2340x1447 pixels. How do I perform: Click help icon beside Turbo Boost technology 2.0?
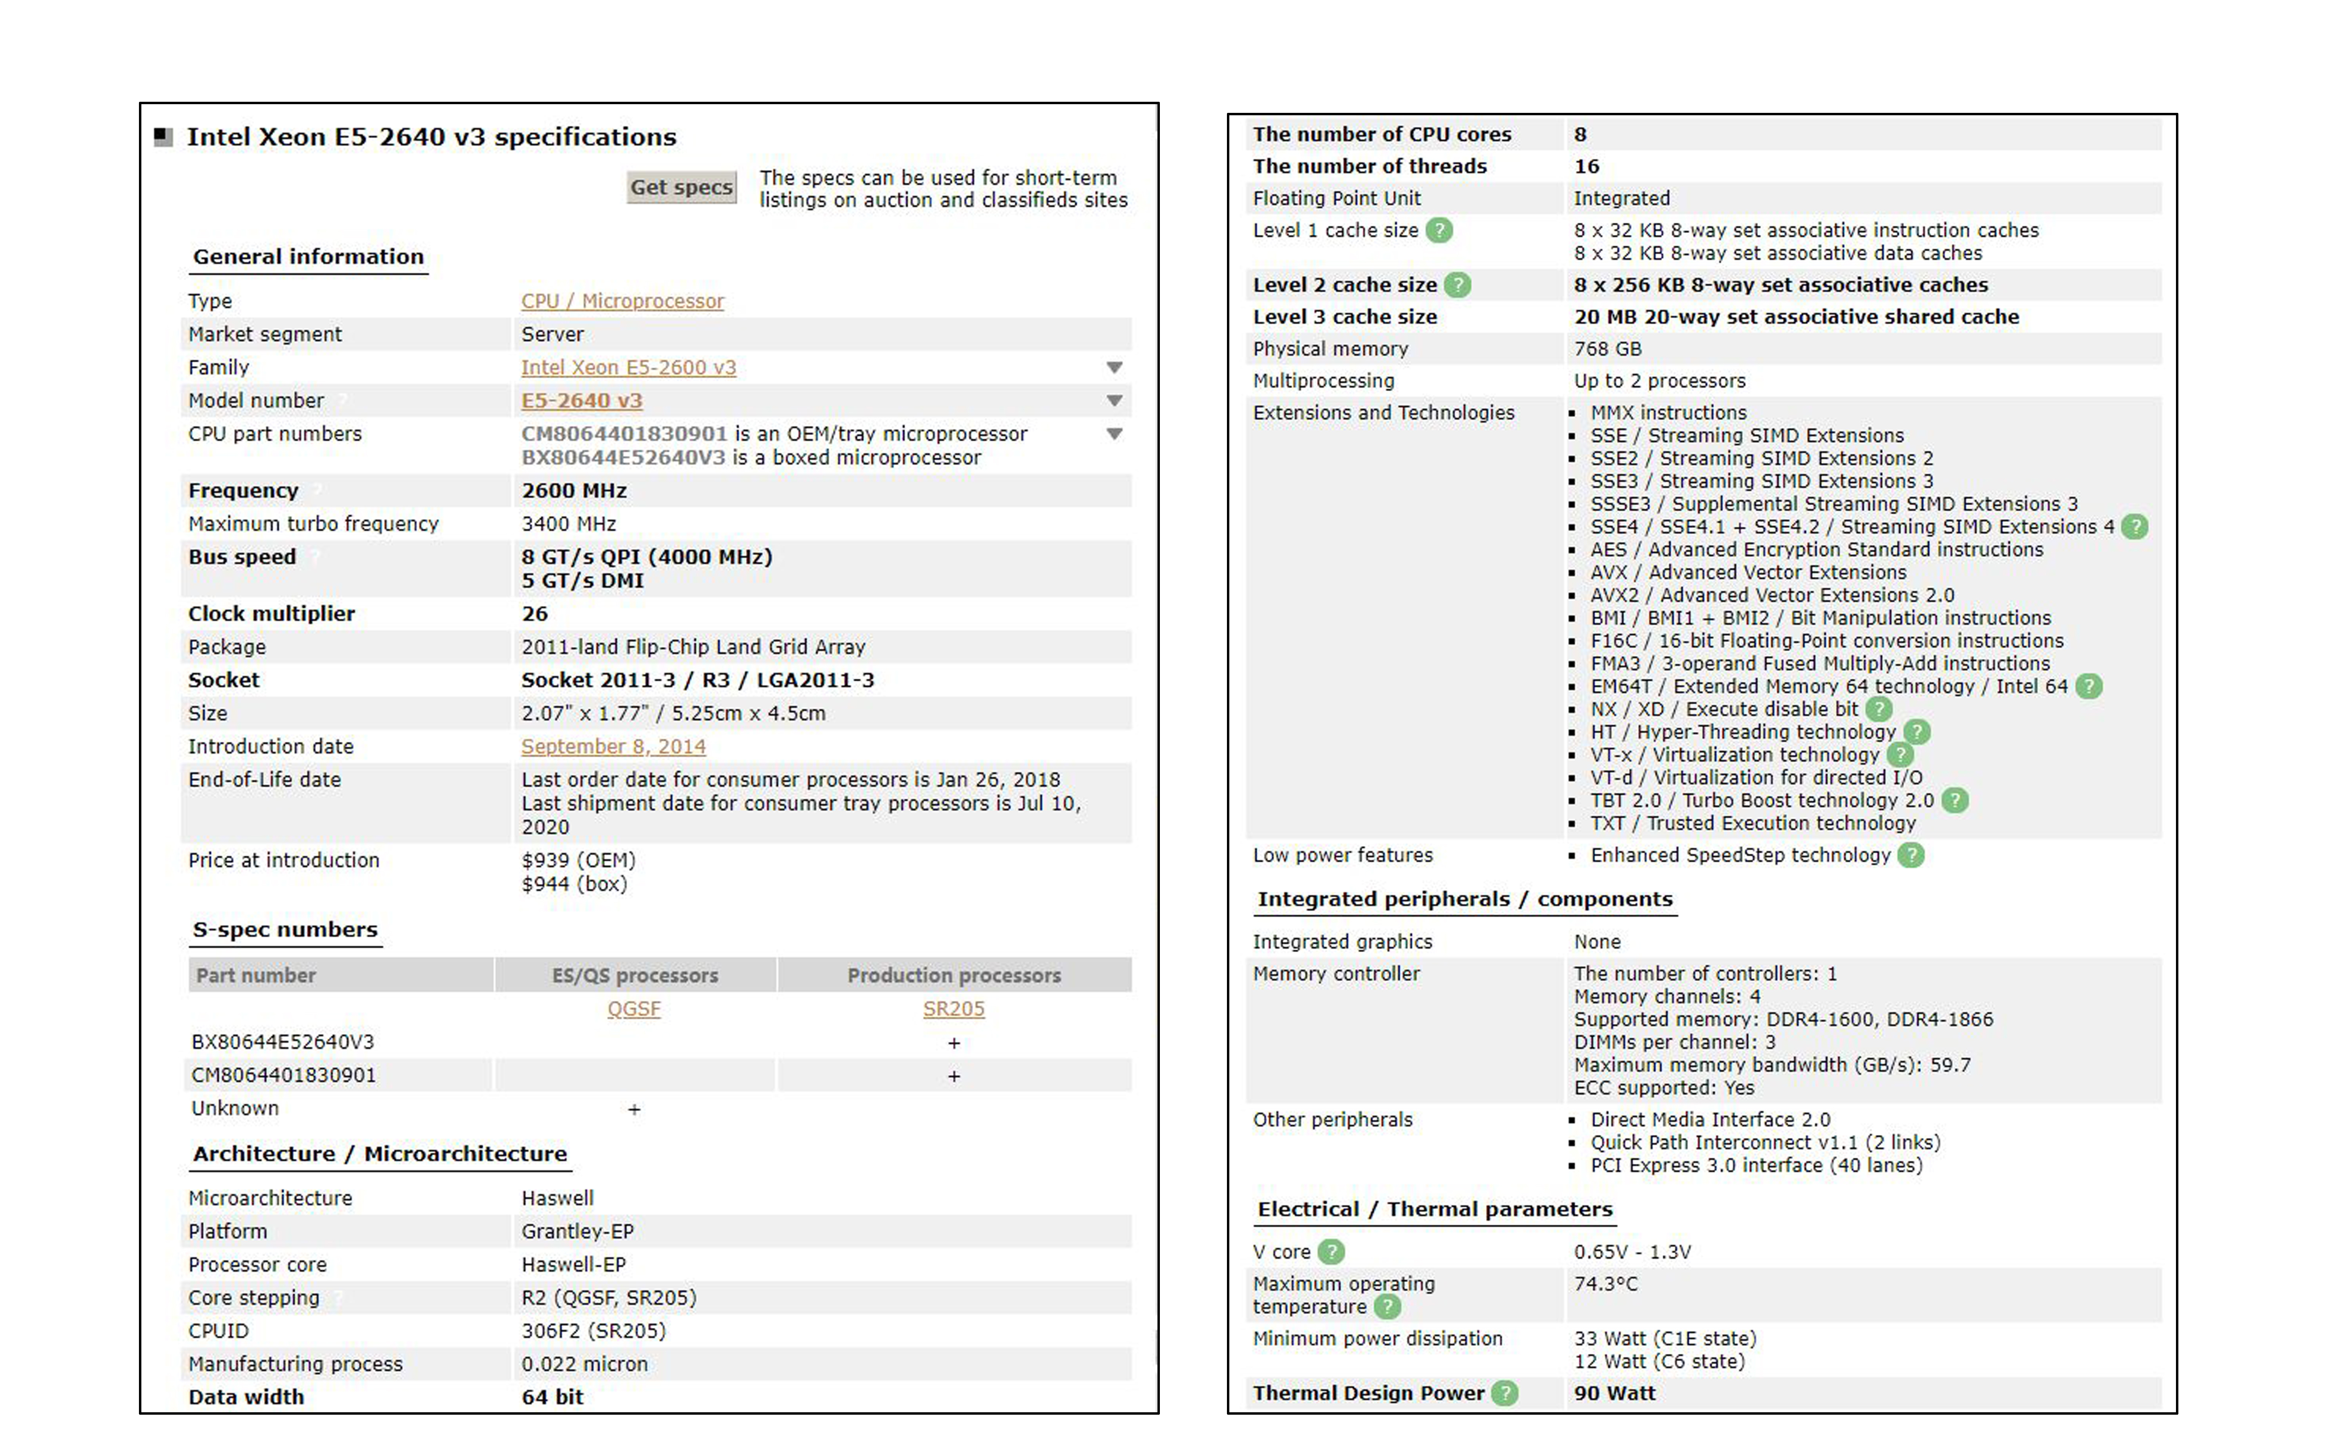point(1955,801)
